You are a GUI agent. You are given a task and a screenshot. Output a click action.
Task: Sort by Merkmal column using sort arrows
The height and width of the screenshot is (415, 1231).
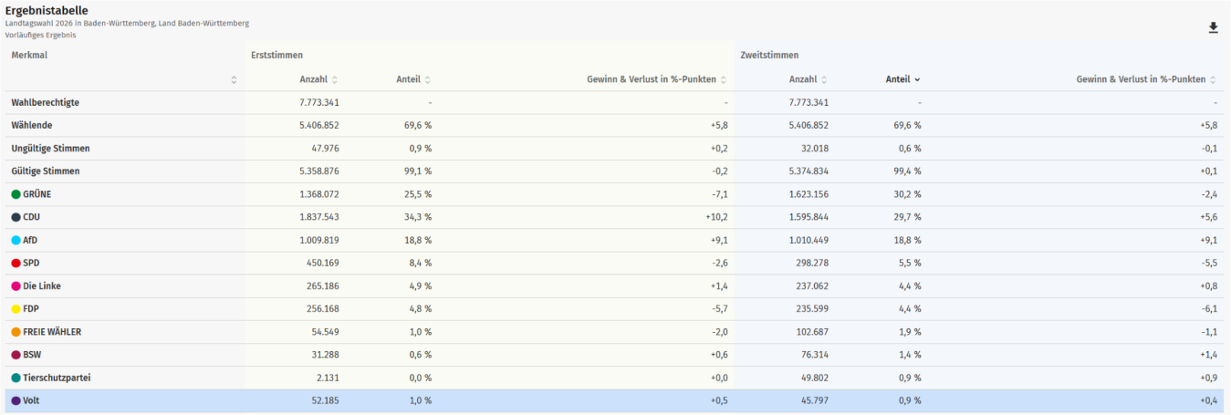coord(234,80)
